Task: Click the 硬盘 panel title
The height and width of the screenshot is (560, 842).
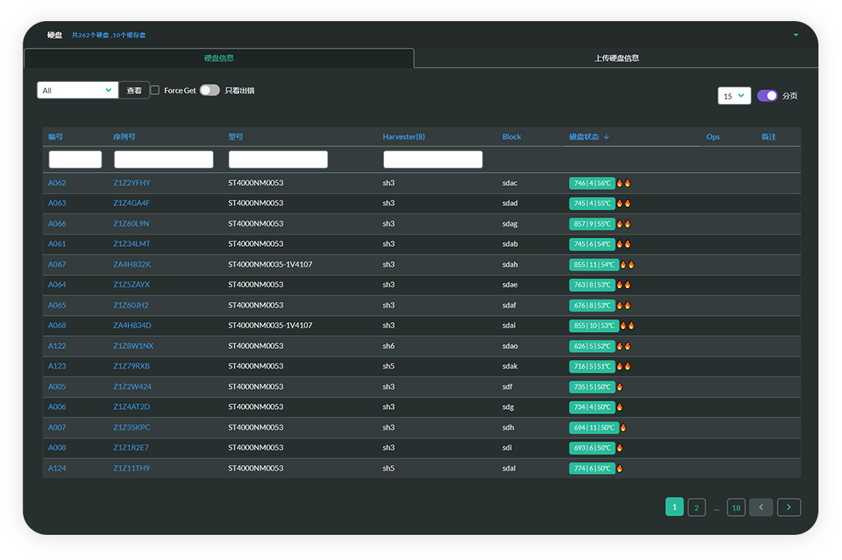Action: (54, 36)
